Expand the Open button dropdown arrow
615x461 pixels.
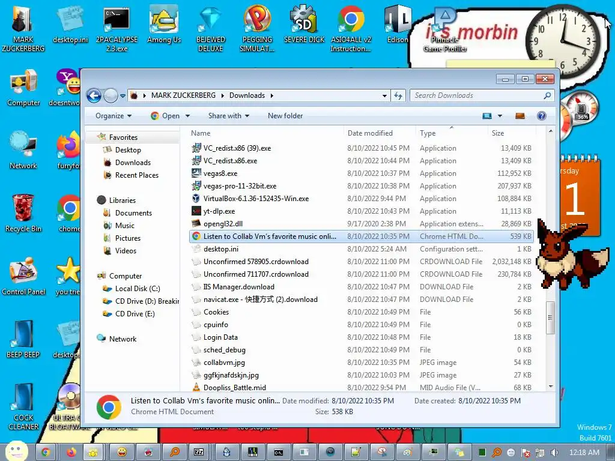coord(187,116)
